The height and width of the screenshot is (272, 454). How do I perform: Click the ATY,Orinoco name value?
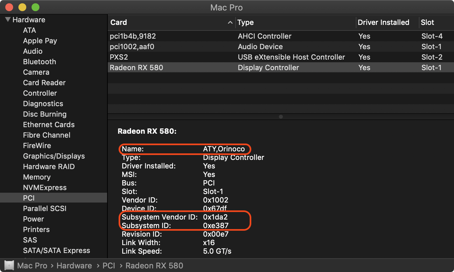click(224, 149)
